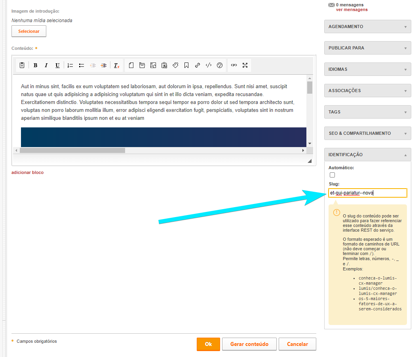Click the editor scroll up arrow
This screenshot has width=420, height=357.
310,78
